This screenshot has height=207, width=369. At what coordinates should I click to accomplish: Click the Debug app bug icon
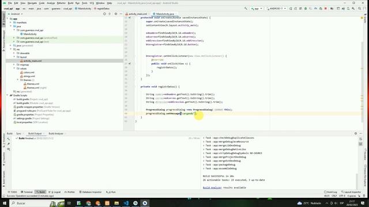pos(306,9)
